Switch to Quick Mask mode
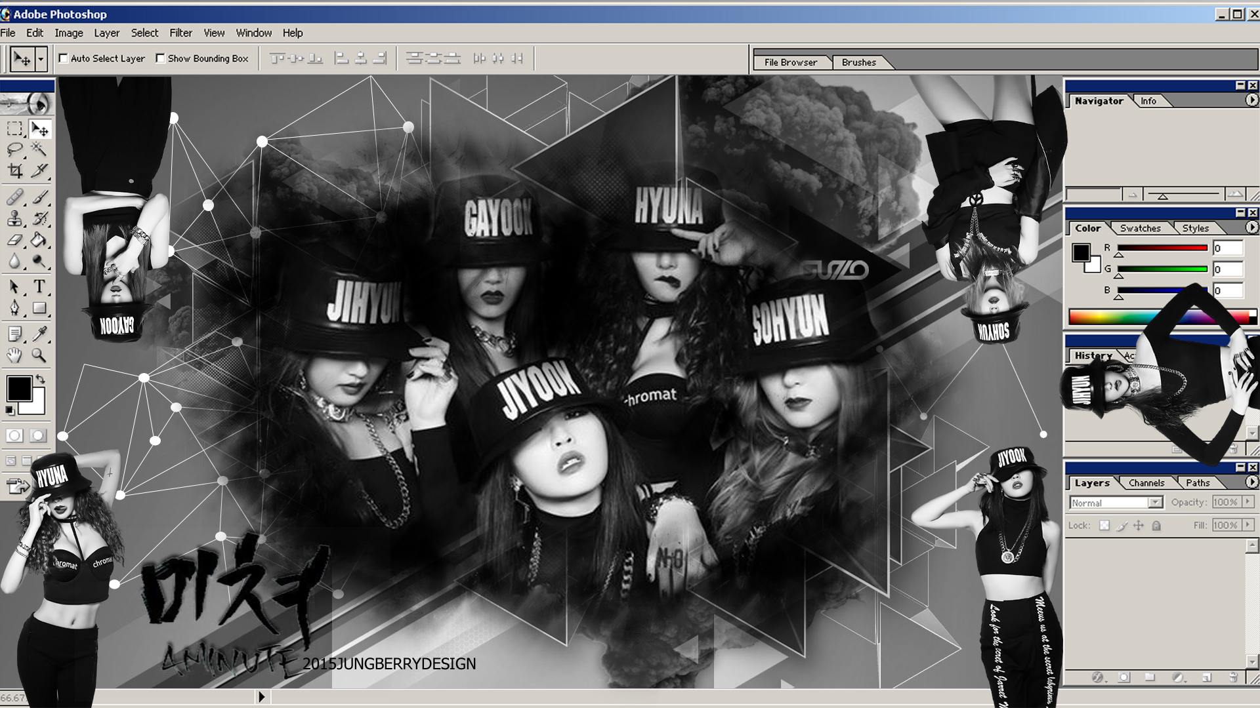This screenshot has width=1260, height=708. click(x=38, y=435)
